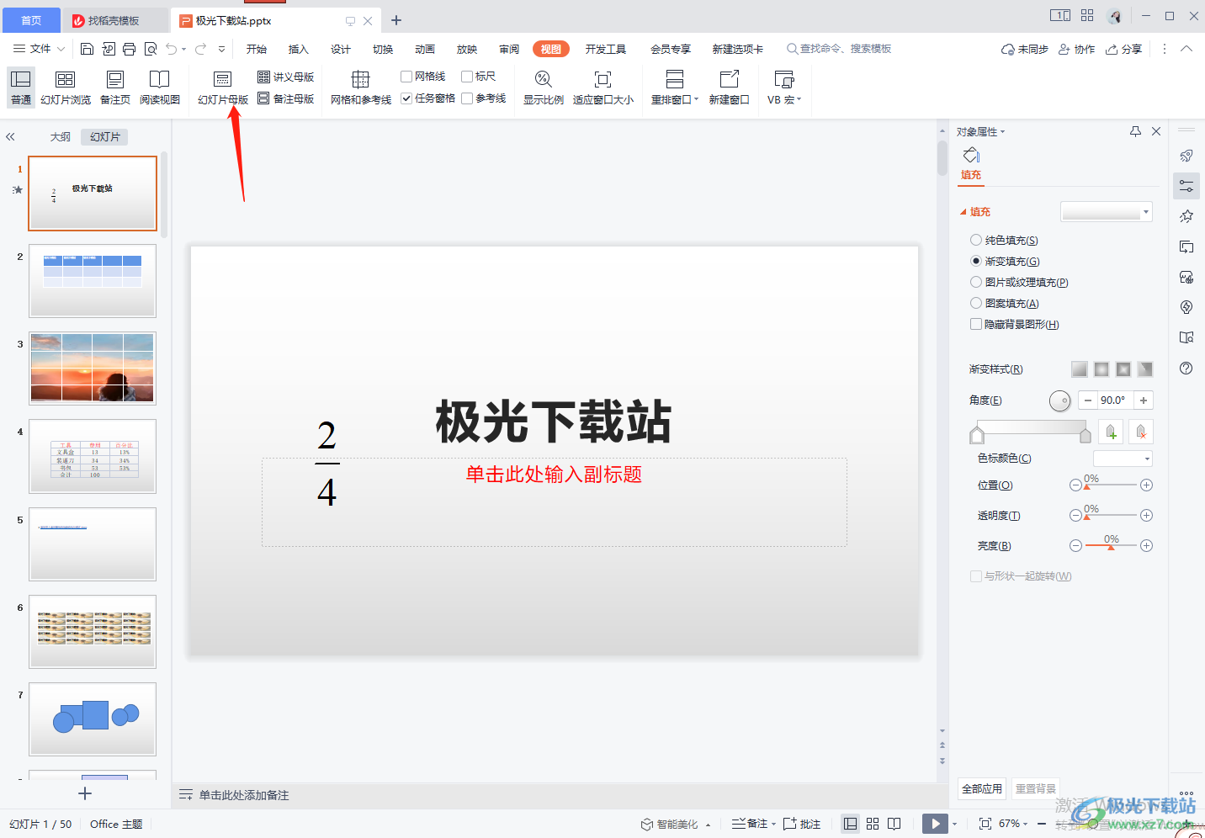Expand the Object Properties panel menu
The height and width of the screenshot is (838, 1205).
(x=980, y=132)
